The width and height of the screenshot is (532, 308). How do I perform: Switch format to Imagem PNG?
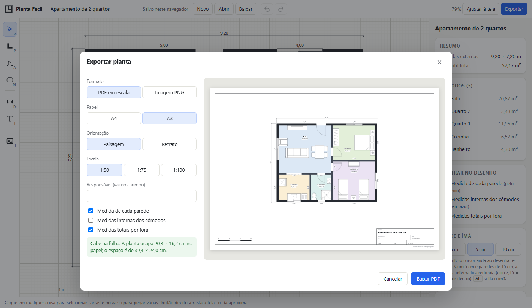[x=169, y=92]
